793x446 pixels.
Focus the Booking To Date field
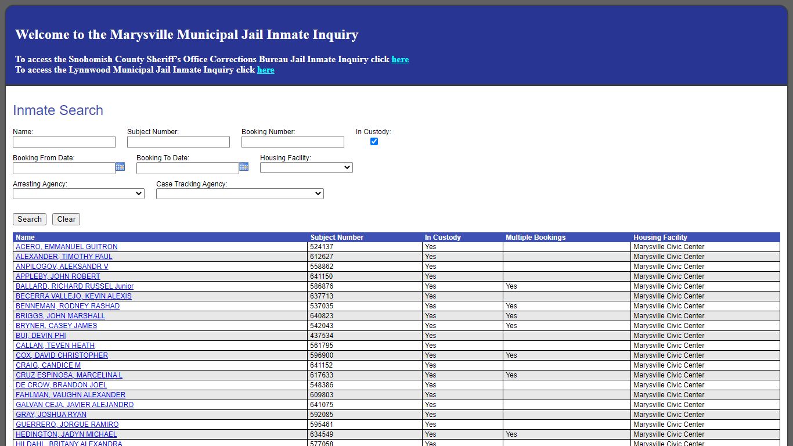tap(188, 168)
